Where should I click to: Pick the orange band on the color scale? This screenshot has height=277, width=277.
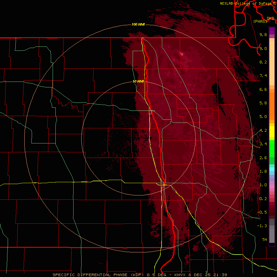pyautogui.click(x=272, y=106)
